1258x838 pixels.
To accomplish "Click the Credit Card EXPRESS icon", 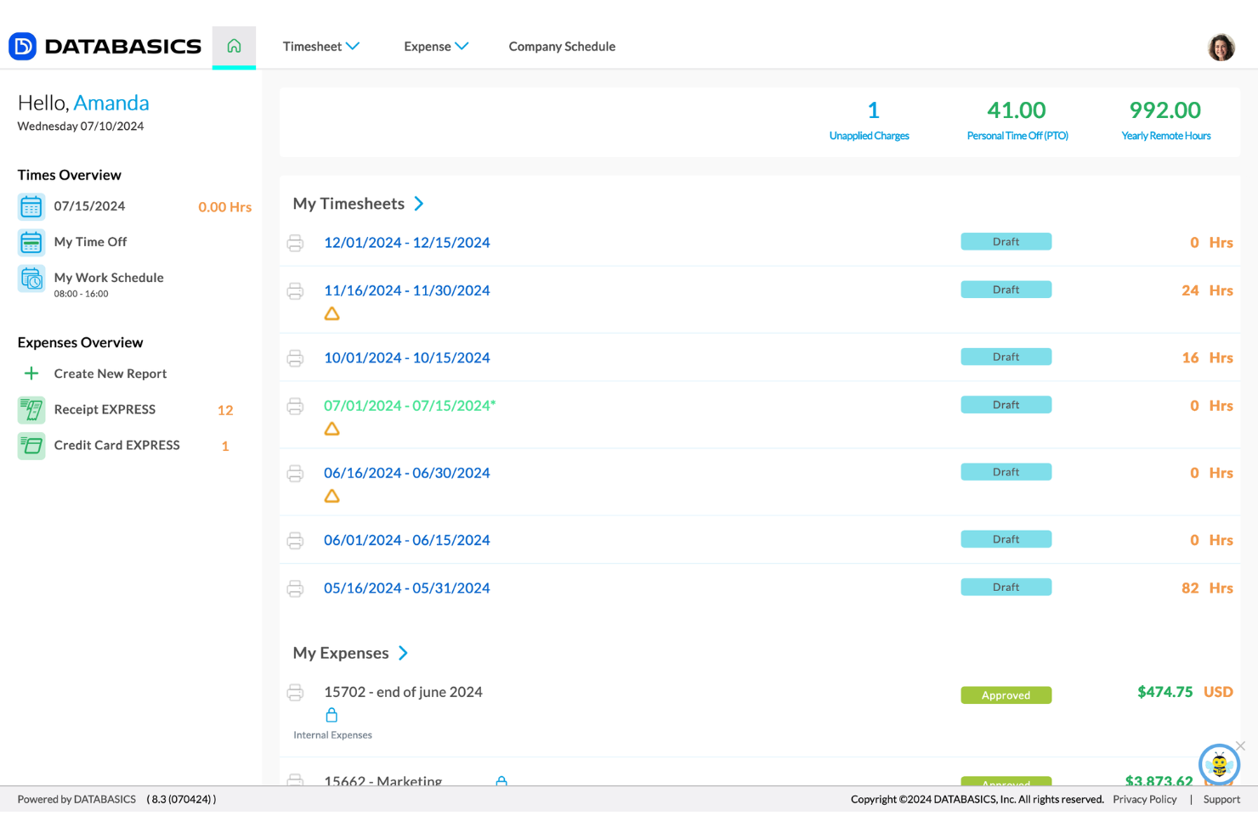I will (31, 445).
